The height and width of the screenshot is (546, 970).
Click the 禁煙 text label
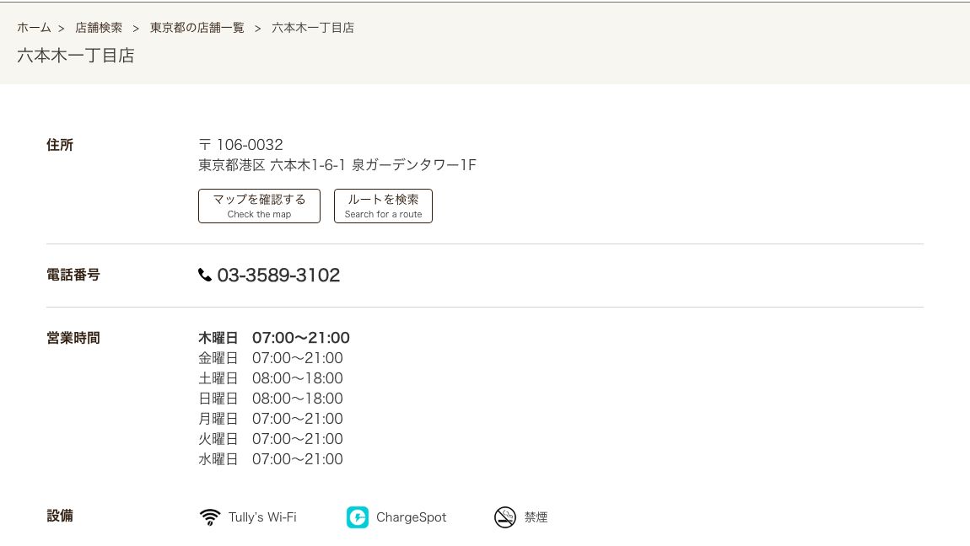[536, 517]
